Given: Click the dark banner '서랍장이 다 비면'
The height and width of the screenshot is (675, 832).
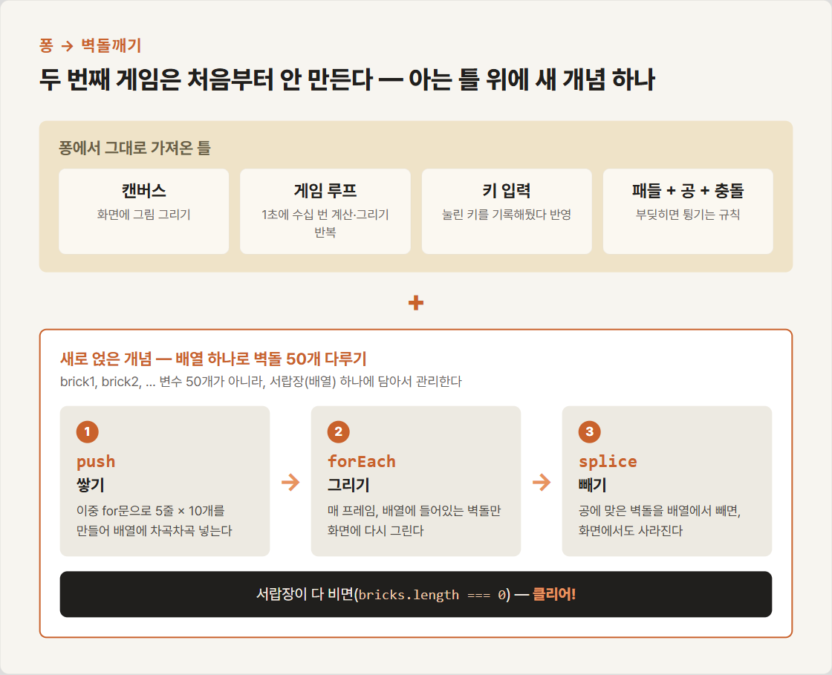Looking at the screenshot, I should pos(416,594).
